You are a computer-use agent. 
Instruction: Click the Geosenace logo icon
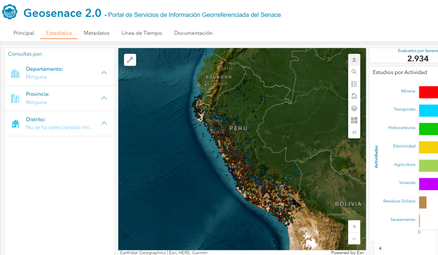pos(10,12)
